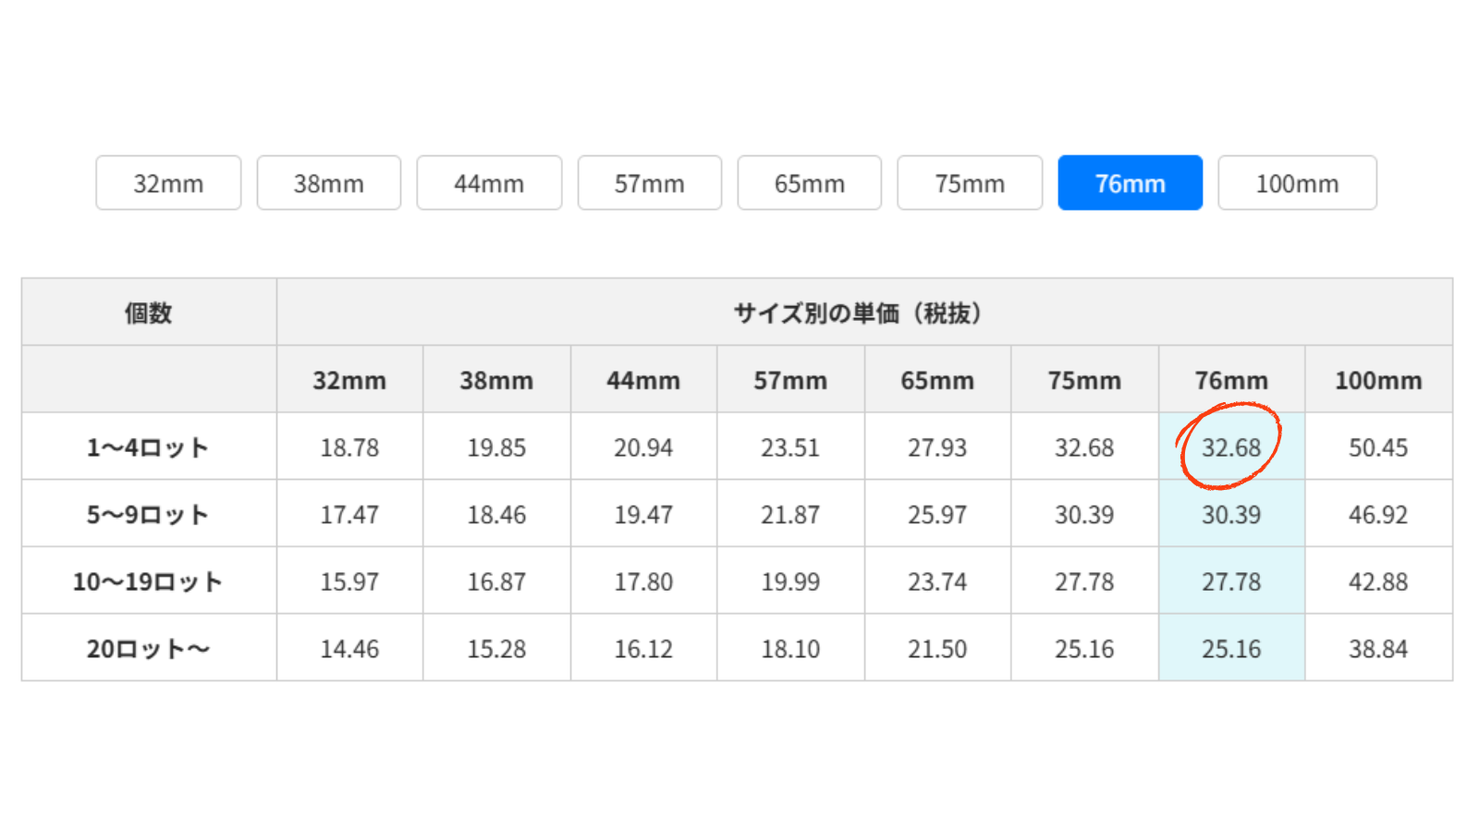1479x832 pixels.
Task: Click the 76mm table column header
Action: (1230, 380)
